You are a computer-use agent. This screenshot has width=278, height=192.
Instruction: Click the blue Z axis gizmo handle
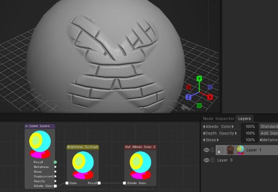pos(188,97)
